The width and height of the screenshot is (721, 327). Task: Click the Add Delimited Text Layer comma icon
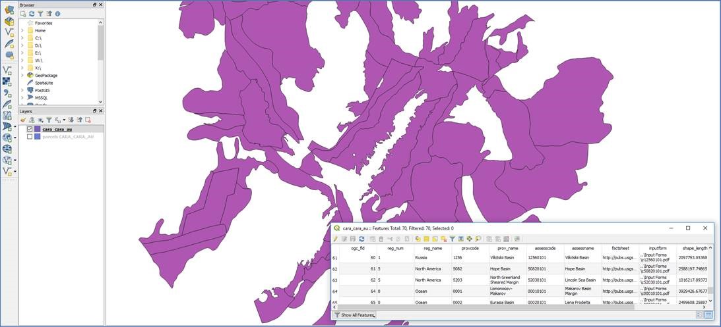(x=7, y=93)
